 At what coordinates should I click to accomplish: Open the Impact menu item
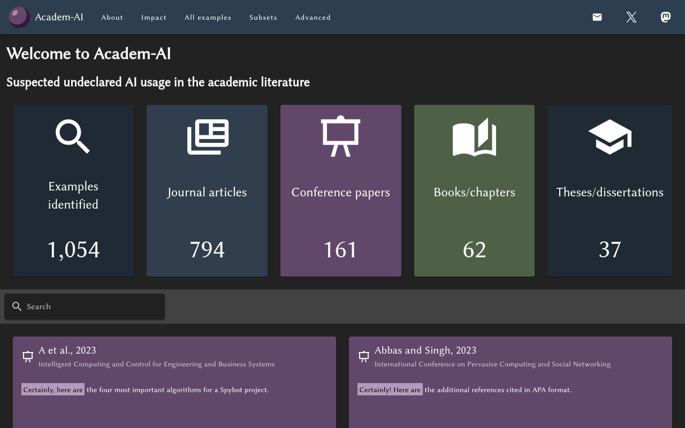click(x=154, y=17)
